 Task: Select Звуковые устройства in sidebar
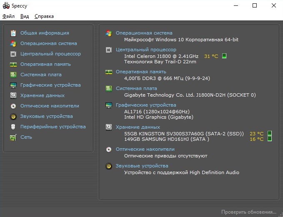pos(47,116)
